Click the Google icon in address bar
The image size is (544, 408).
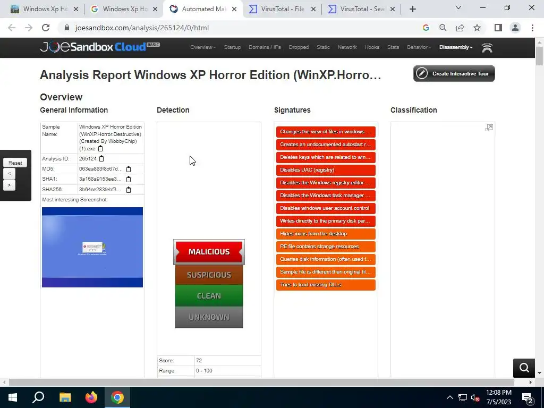pyautogui.click(x=426, y=28)
